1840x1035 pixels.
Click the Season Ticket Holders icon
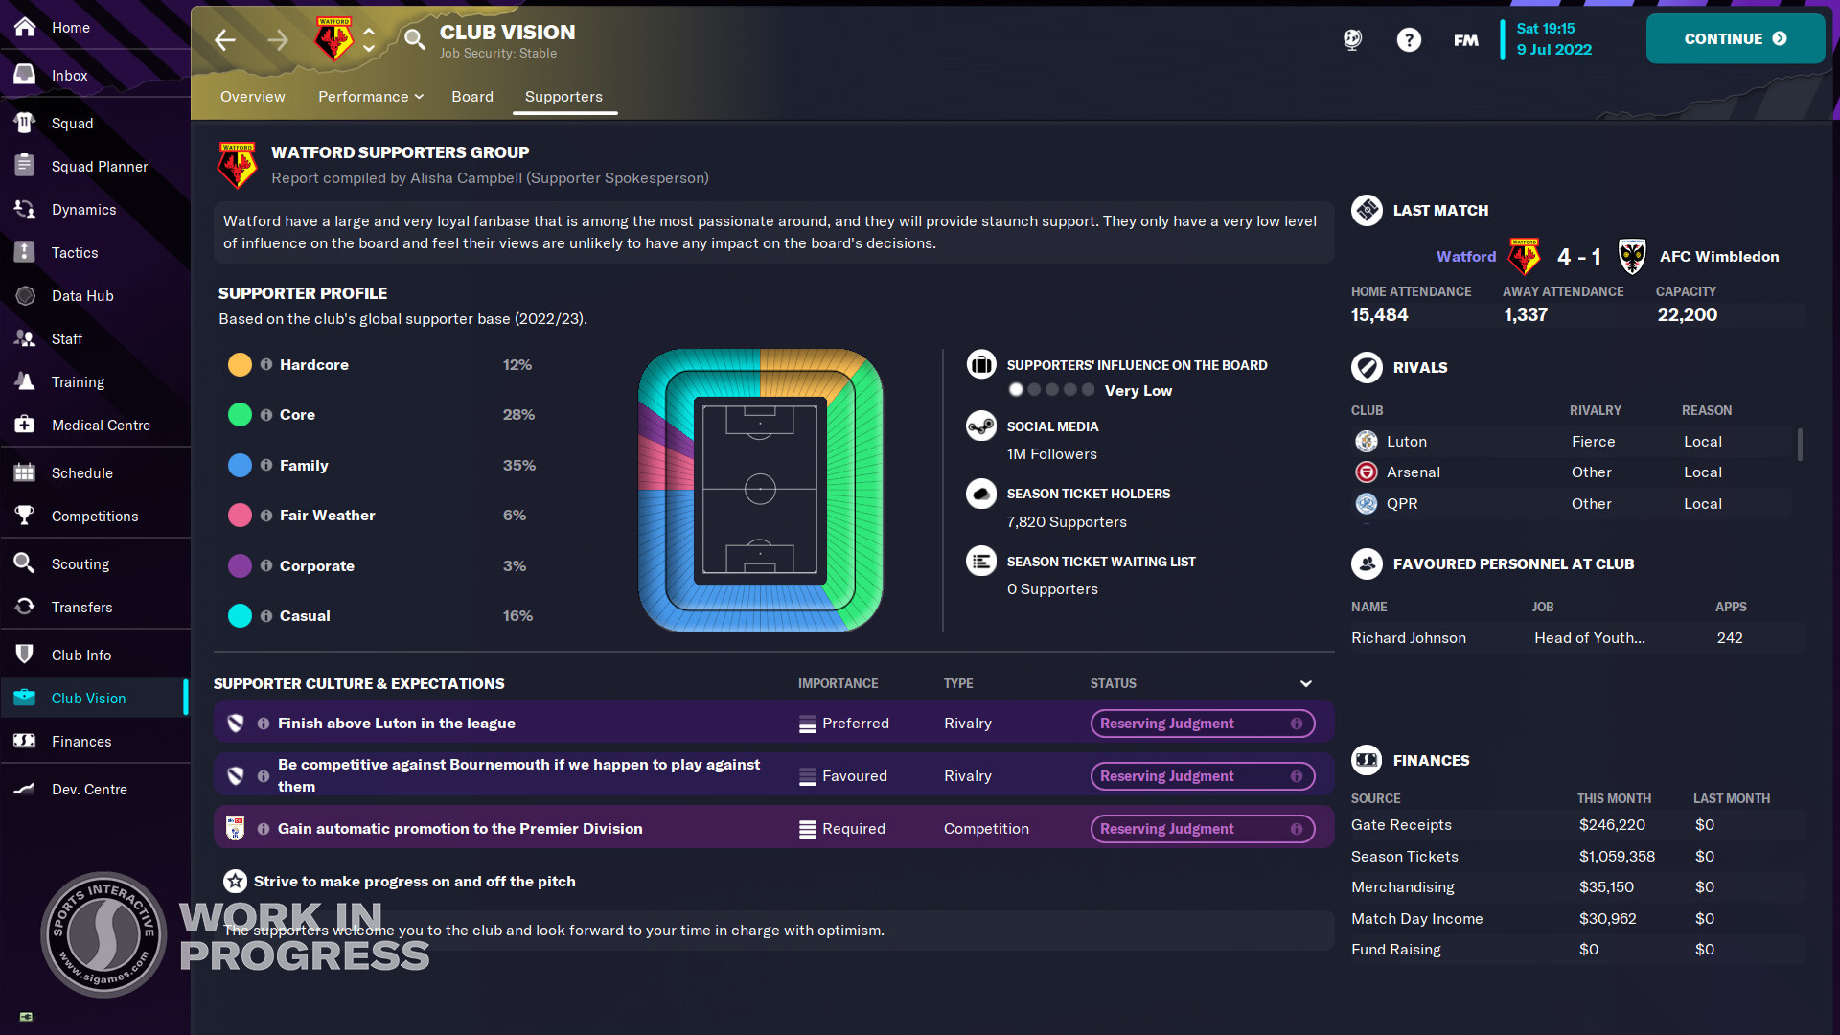982,494
